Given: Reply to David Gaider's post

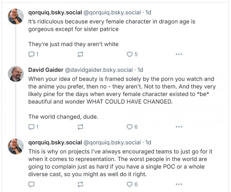Looking at the screenshot, I should point(31,127).
